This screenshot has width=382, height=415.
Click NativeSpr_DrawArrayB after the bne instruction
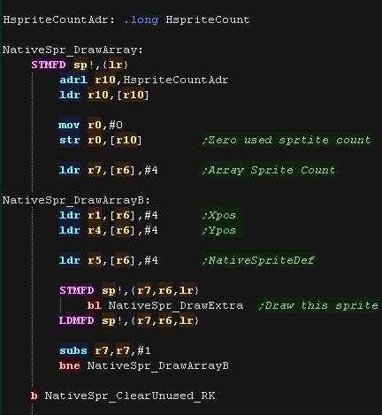(x=158, y=365)
